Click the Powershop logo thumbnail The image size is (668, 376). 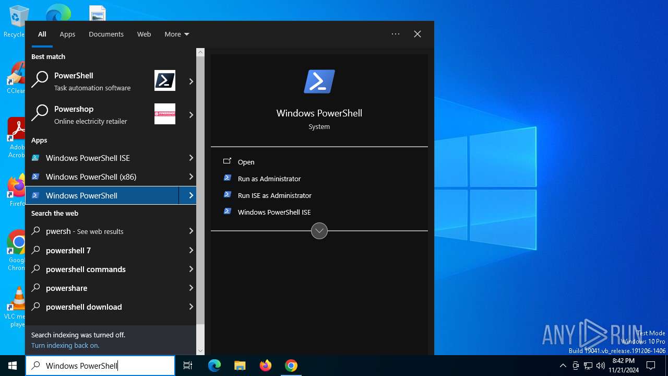click(x=165, y=114)
